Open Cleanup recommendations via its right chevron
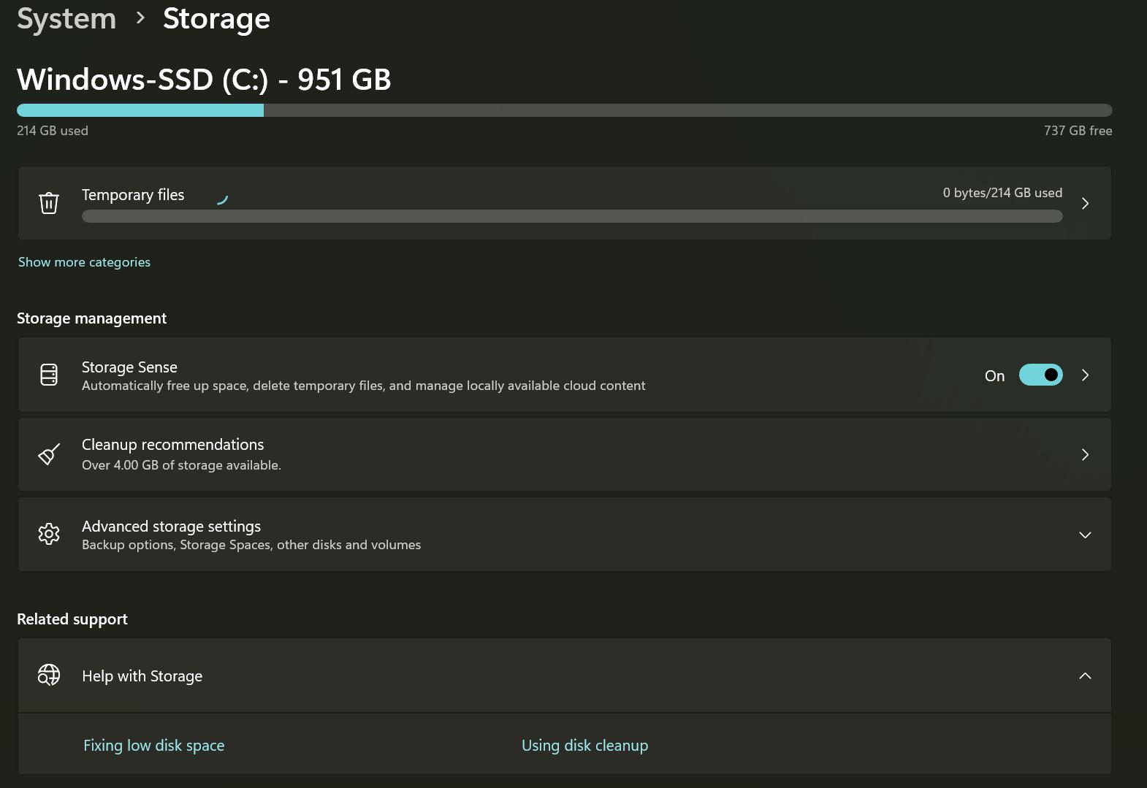The width and height of the screenshot is (1147, 788). tap(1085, 454)
